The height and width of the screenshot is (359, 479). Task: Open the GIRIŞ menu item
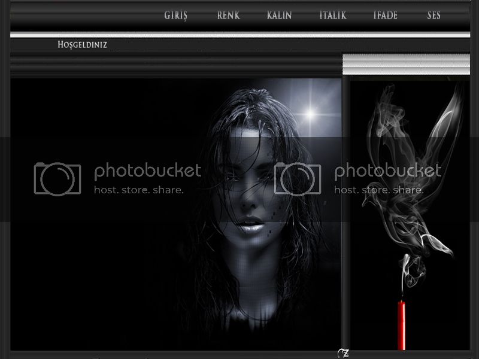[x=176, y=16]
